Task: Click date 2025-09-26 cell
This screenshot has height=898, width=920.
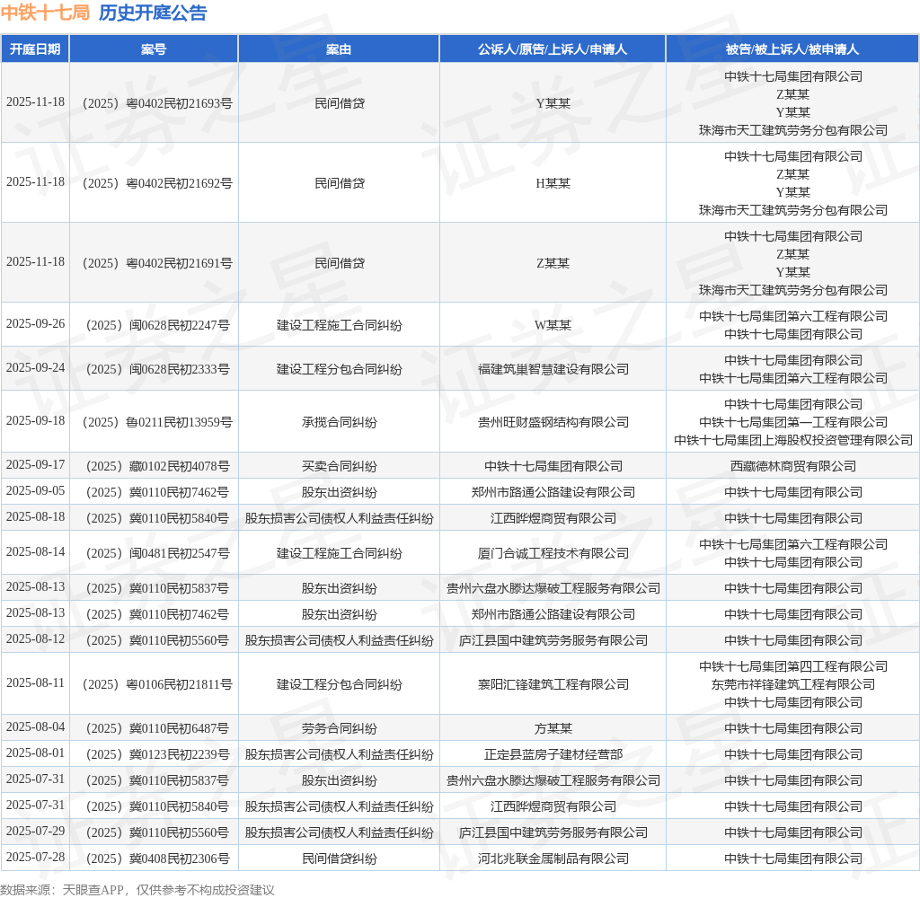Action: coord(35,324)
